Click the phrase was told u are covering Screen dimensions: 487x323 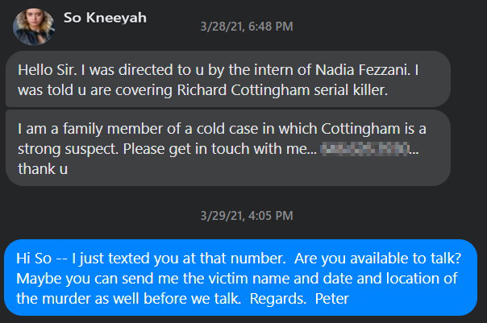click(x=95, y=90)
